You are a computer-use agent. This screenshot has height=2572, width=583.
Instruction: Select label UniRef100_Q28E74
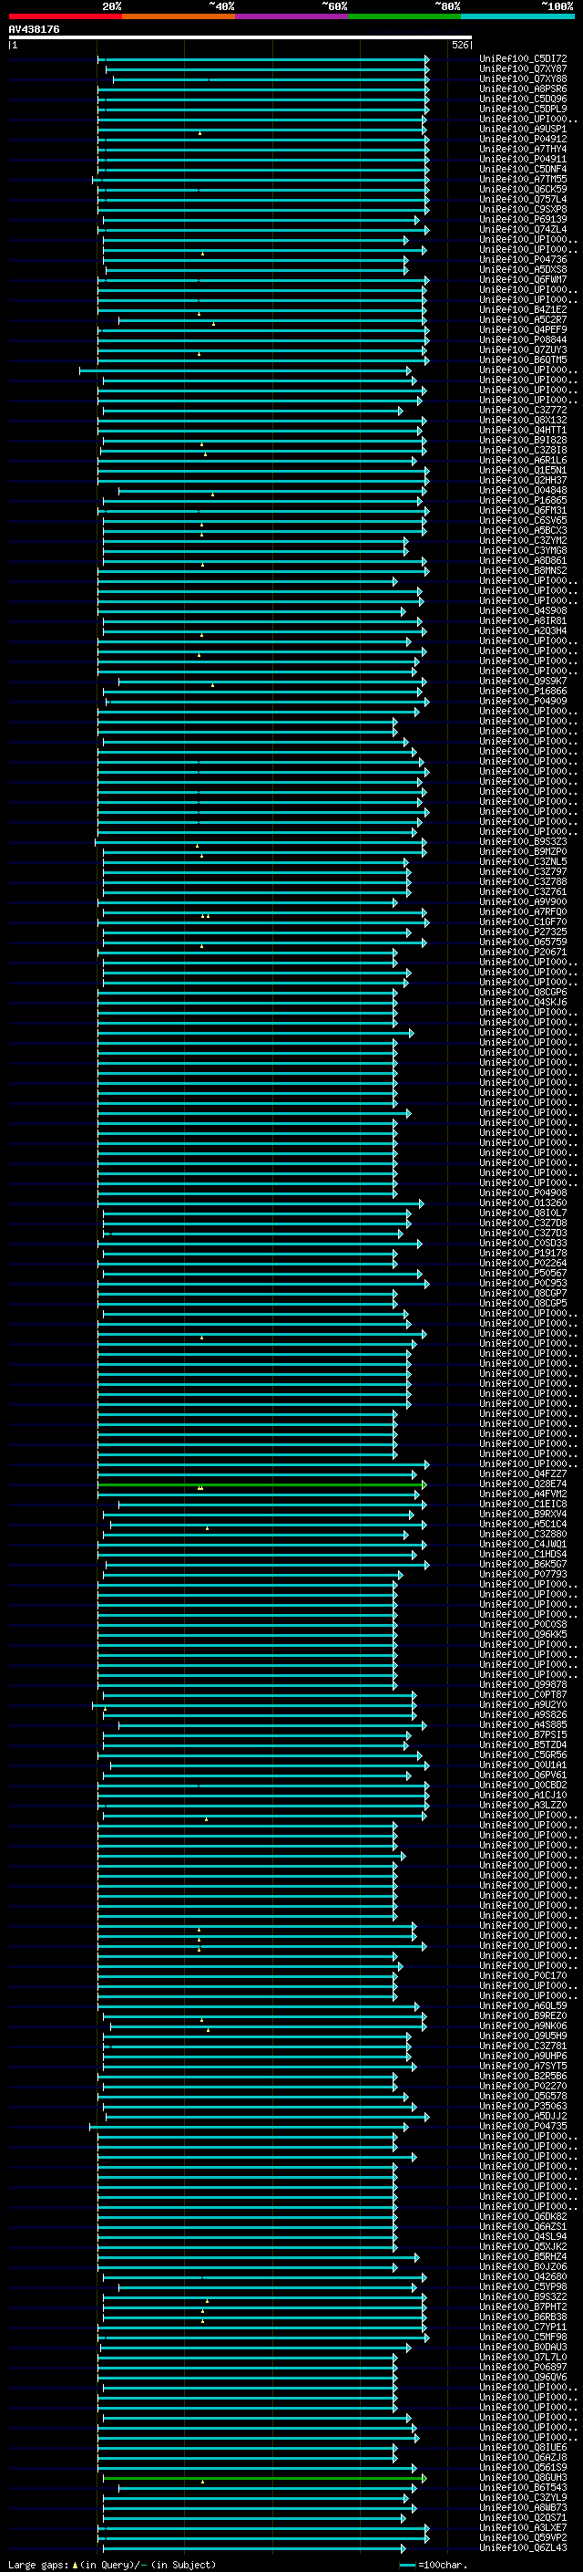[523, 1484]
